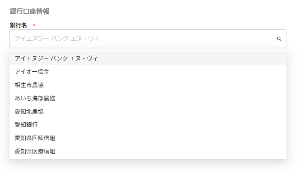This screenshot has height=170, width=298.
Task: Select the suggestion directly above 相生市農協
Action: pyautogui.click(x=32, y=72)
